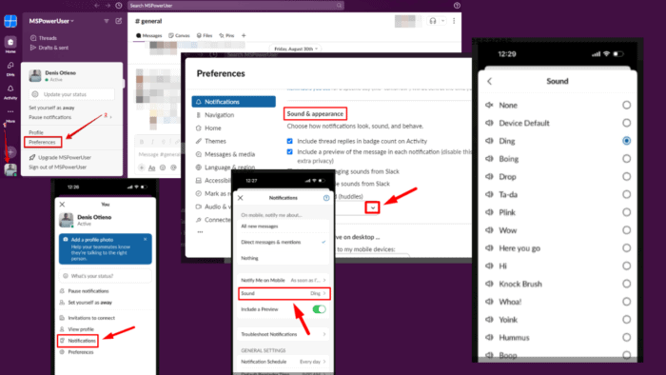
Task: Click the emoji icon in message composer
Action: pyautogui.click(x=163, y=168)
